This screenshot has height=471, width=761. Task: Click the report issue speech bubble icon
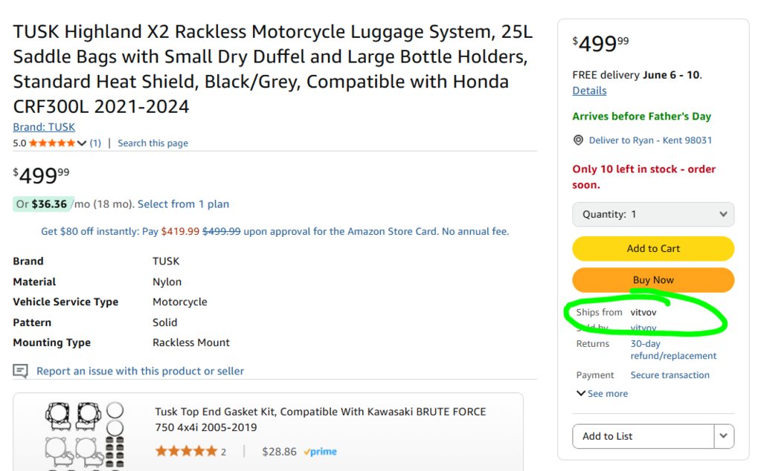[x=20, y=371]
